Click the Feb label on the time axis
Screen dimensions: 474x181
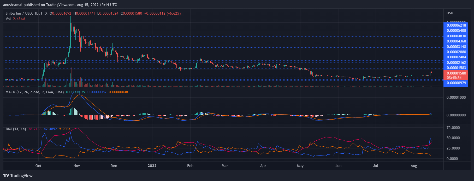[x=190, y=166]
